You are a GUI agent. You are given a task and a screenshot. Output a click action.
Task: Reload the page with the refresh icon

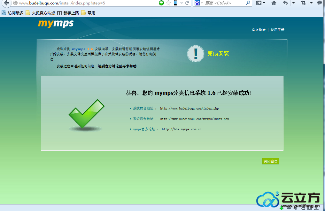point(187,3)
